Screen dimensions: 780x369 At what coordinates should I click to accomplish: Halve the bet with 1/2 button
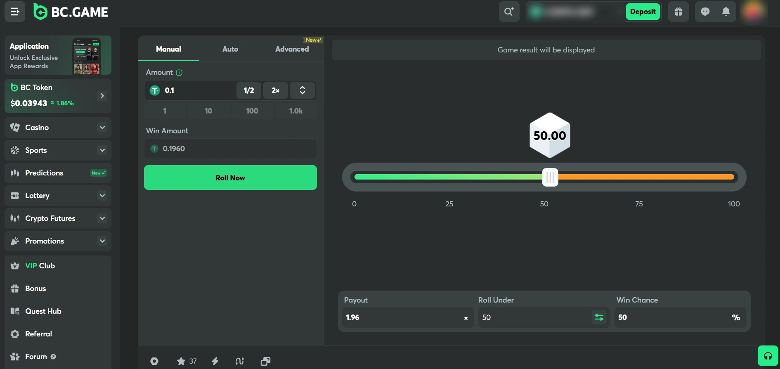249,90
